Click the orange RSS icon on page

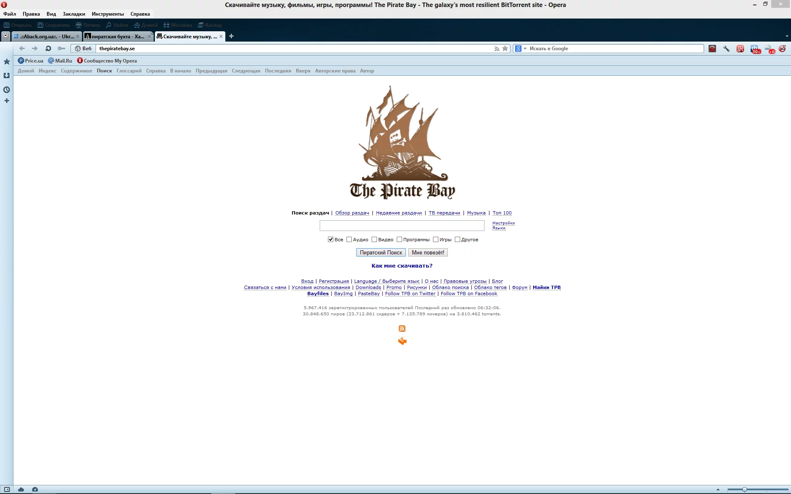tap(402, 329)
